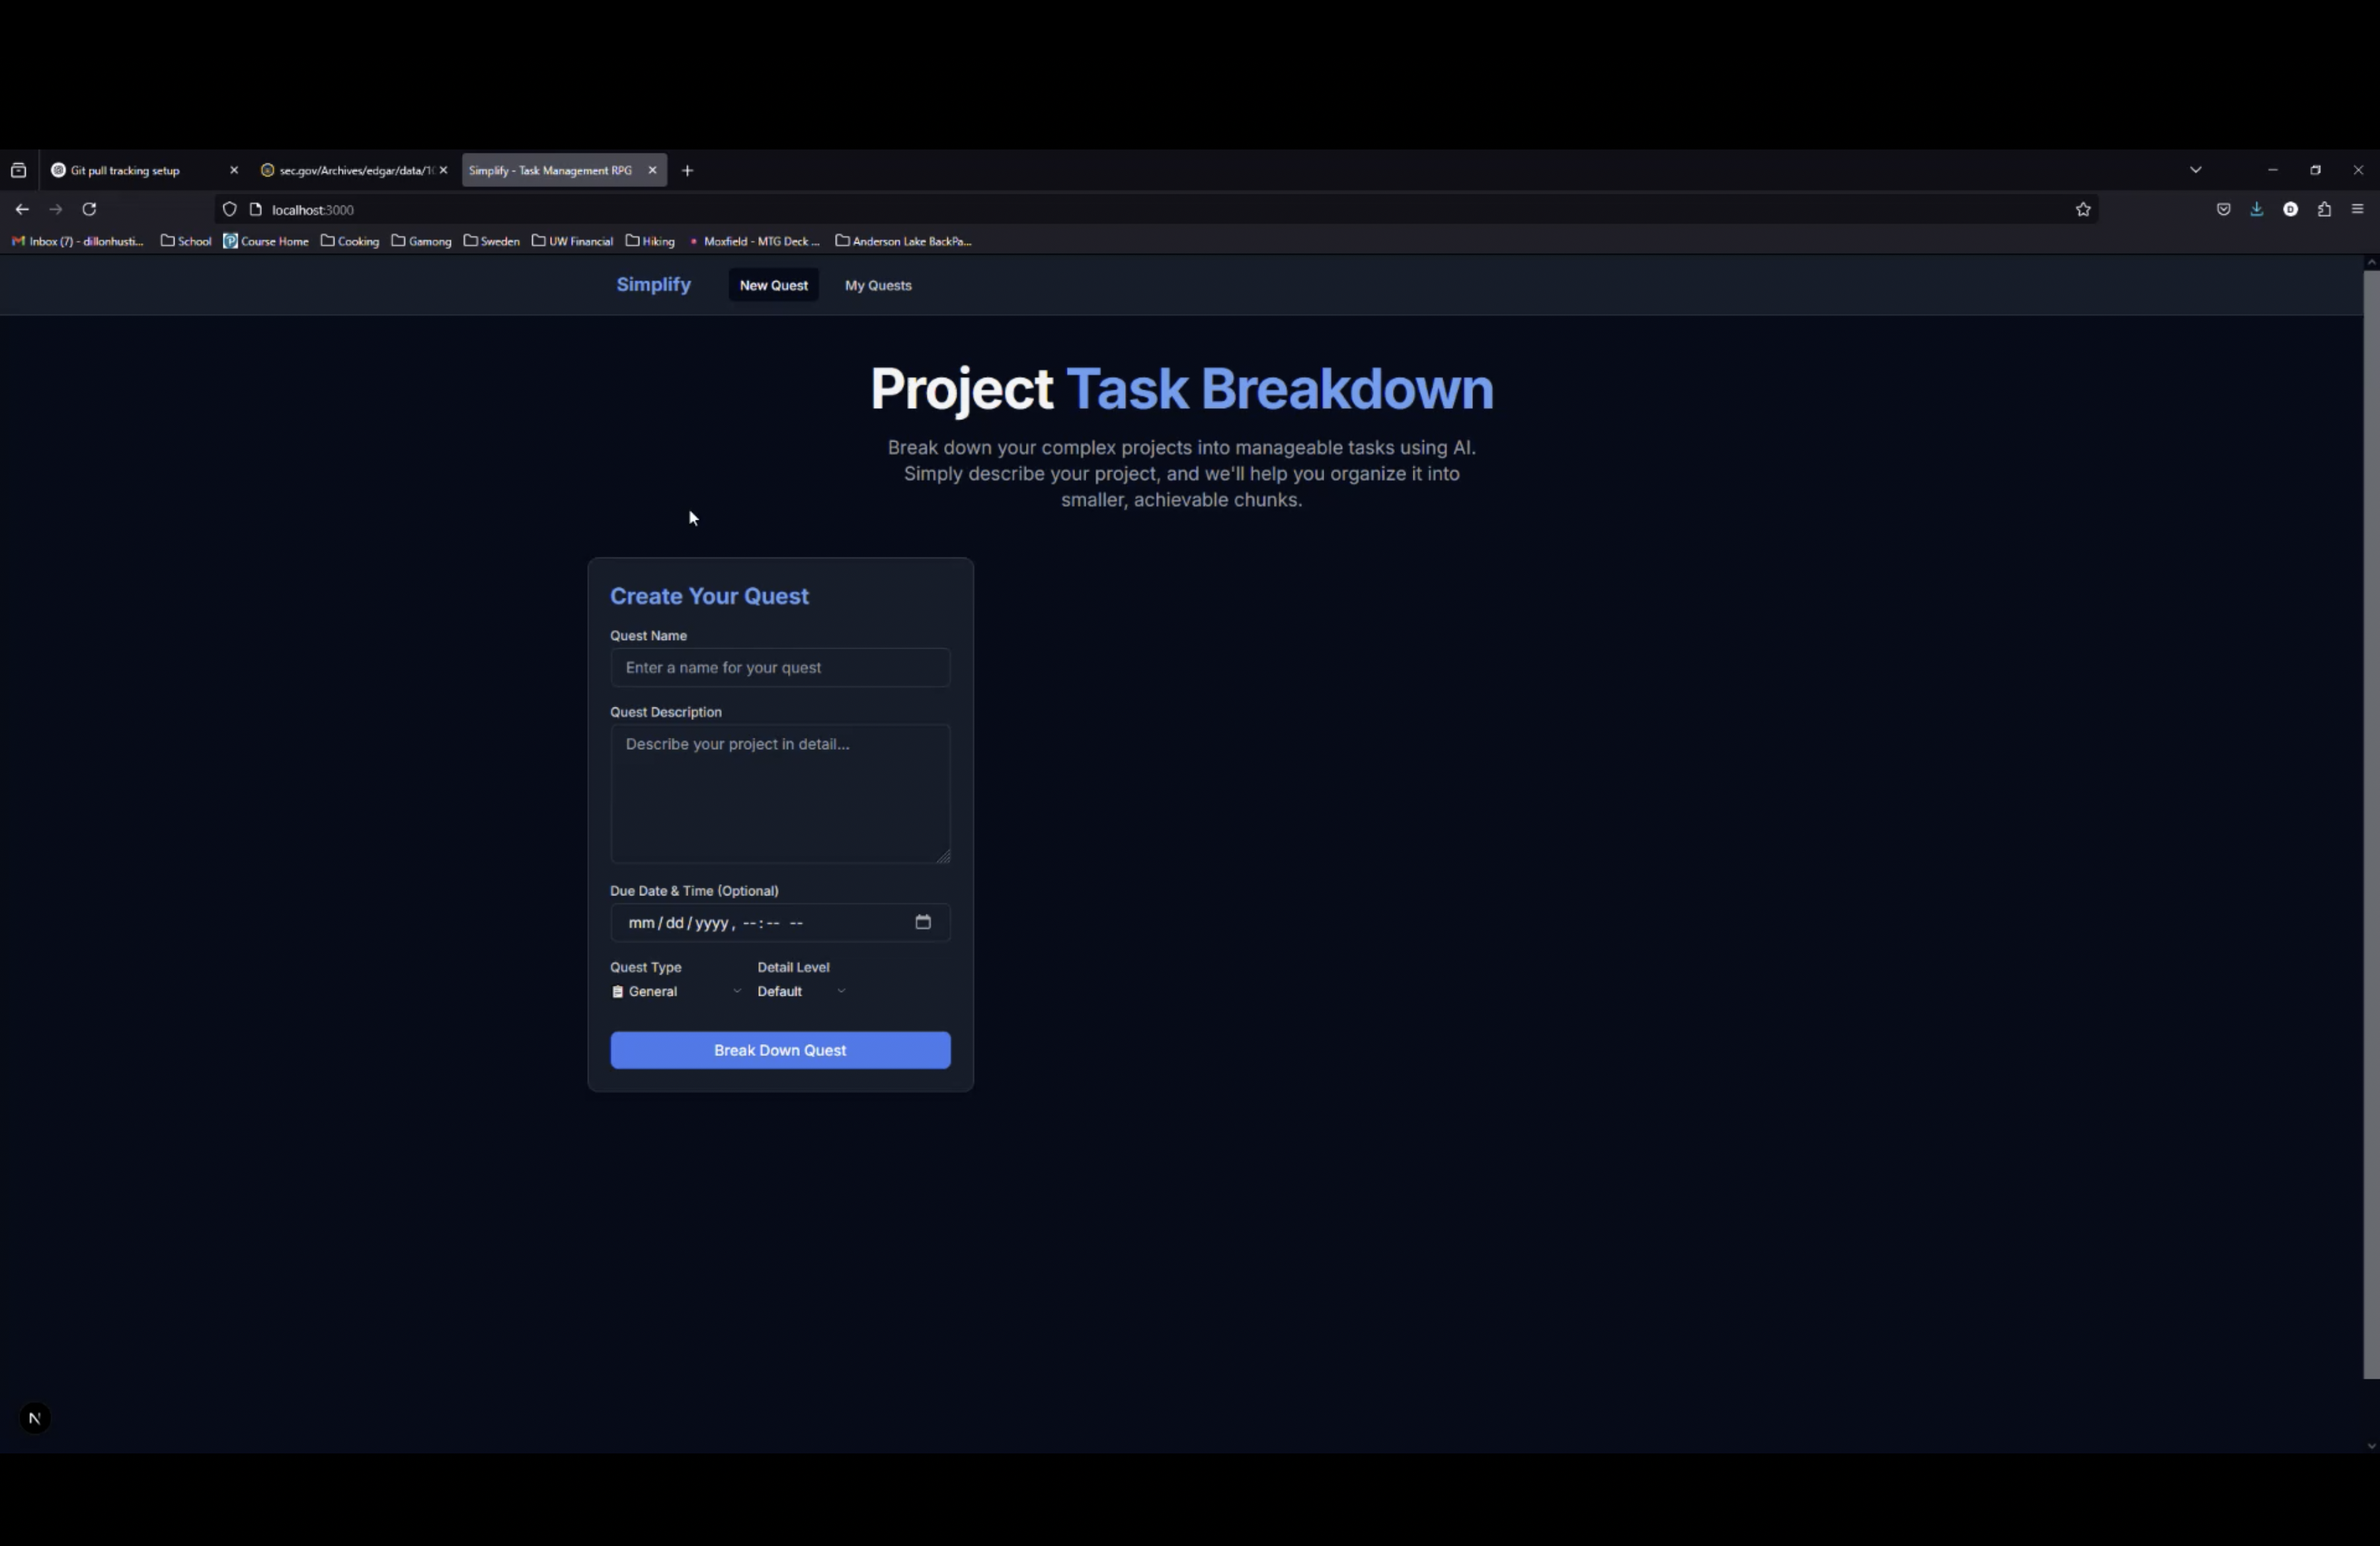
Task: Click the Next.js dev tools badge
Action: click(34, 1418)
